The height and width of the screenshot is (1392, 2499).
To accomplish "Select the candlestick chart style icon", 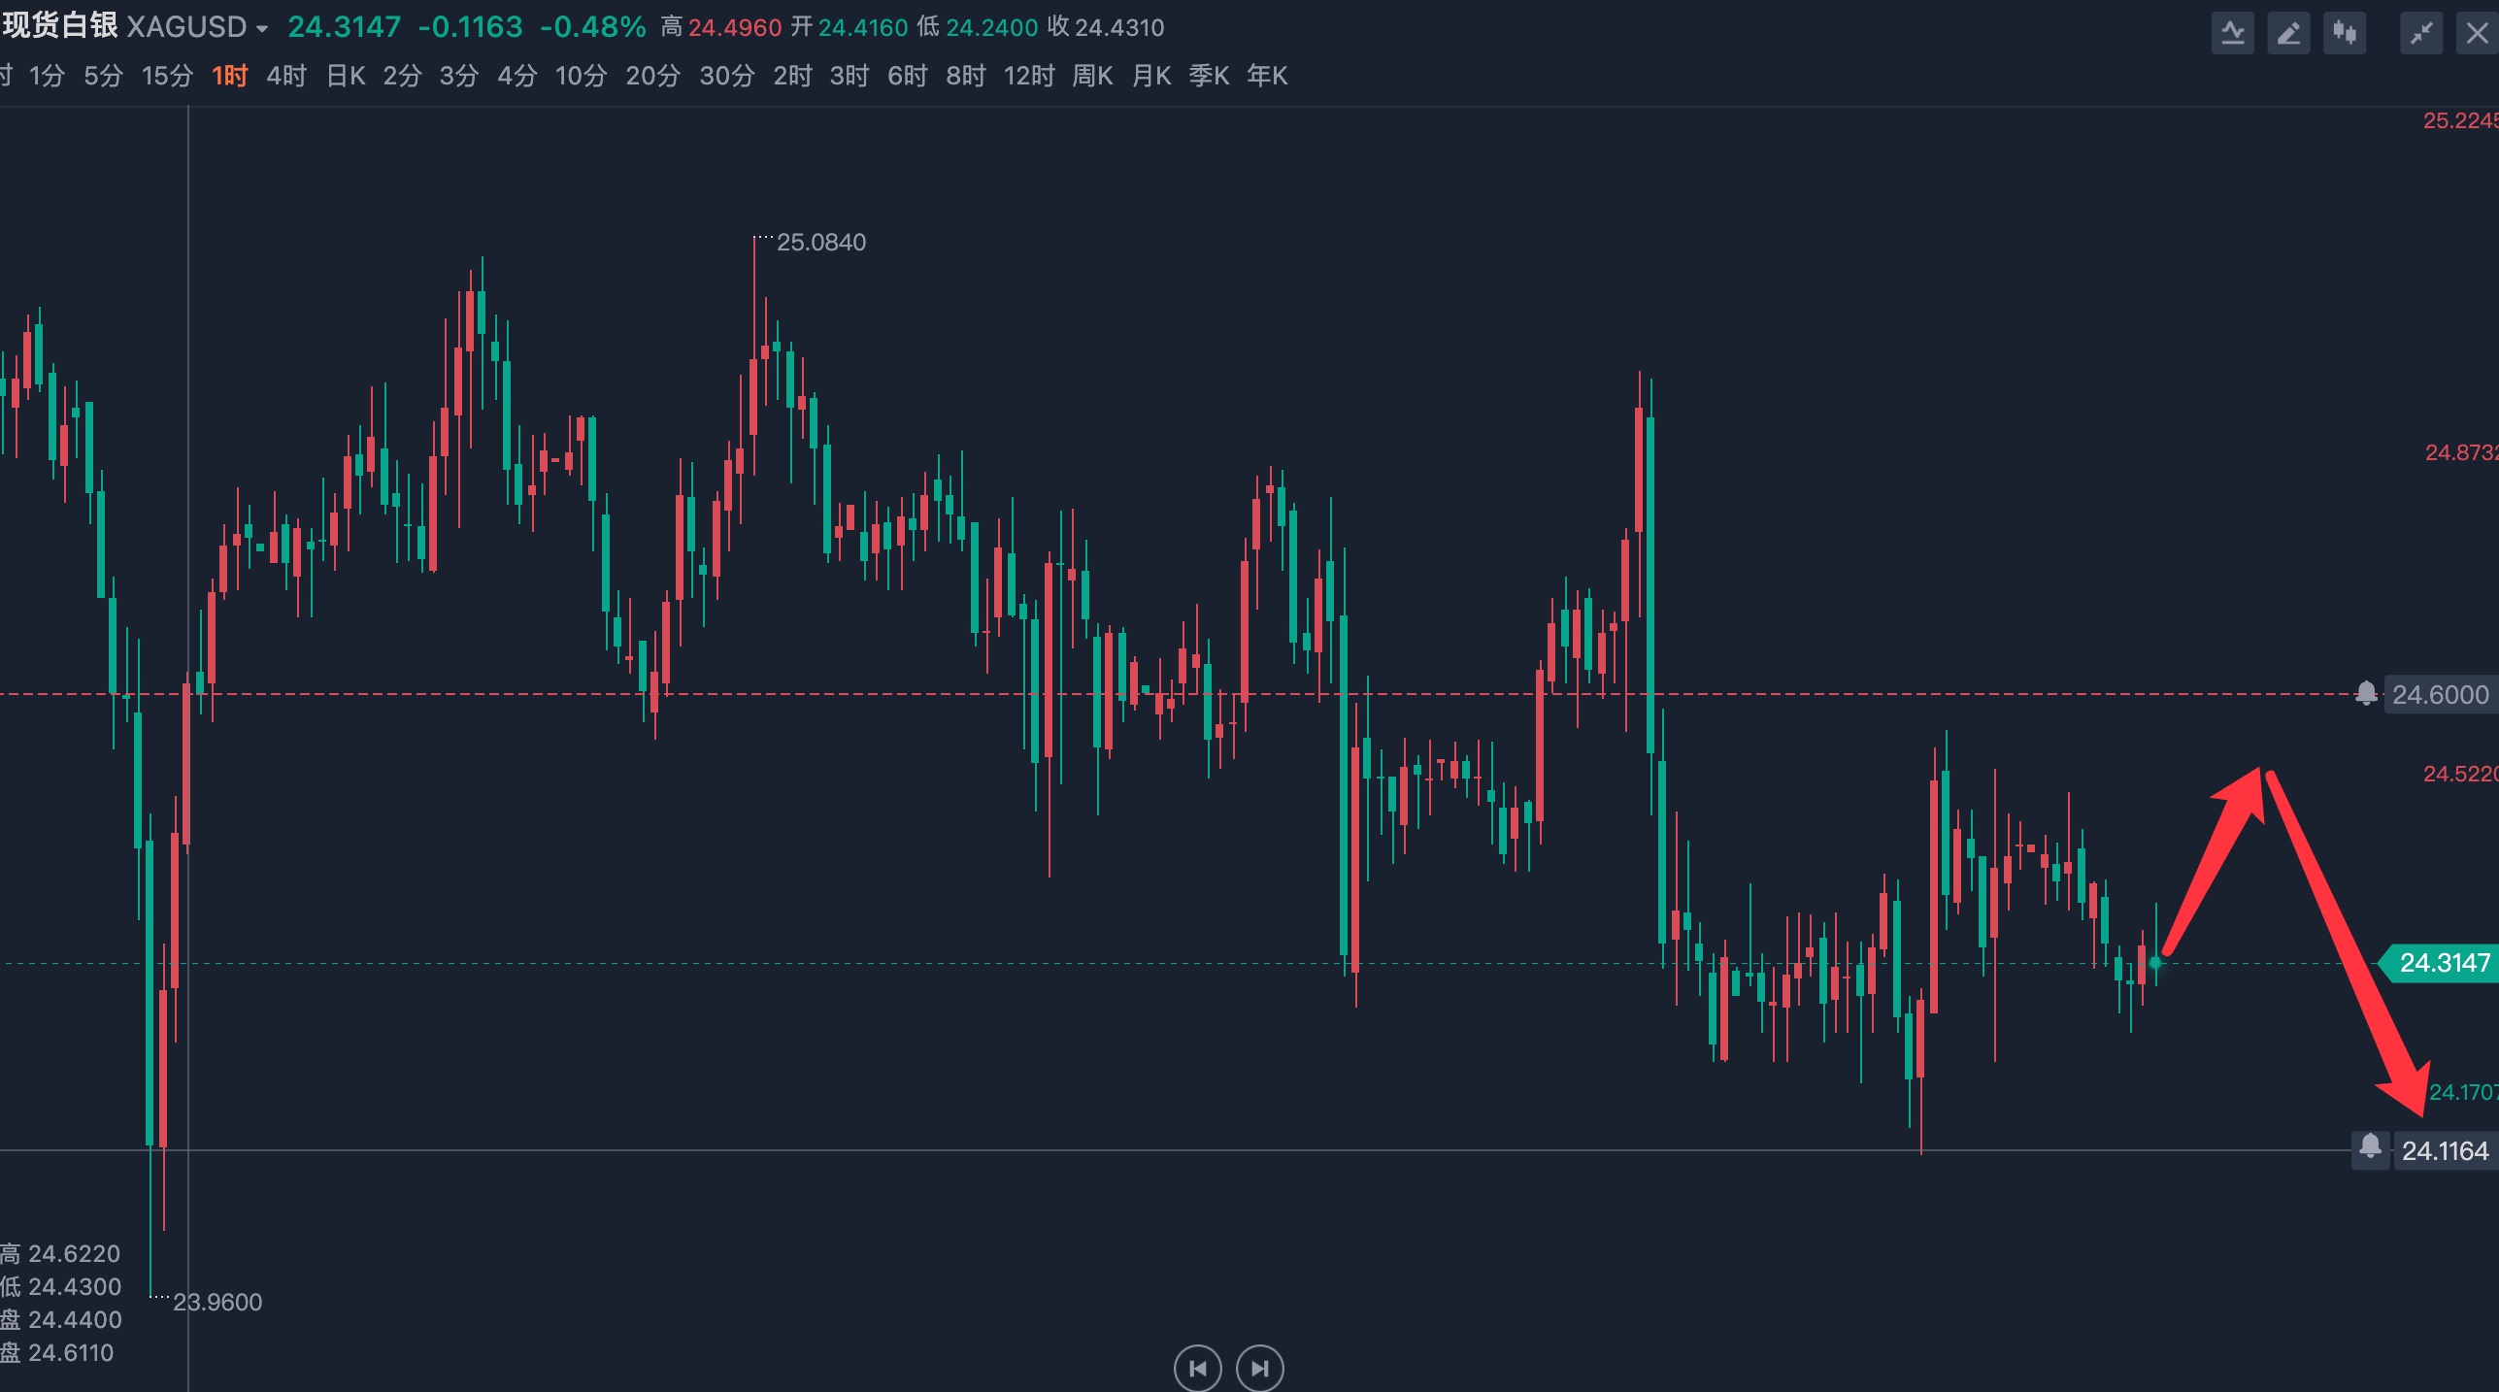I will [x=2346, y=32].
